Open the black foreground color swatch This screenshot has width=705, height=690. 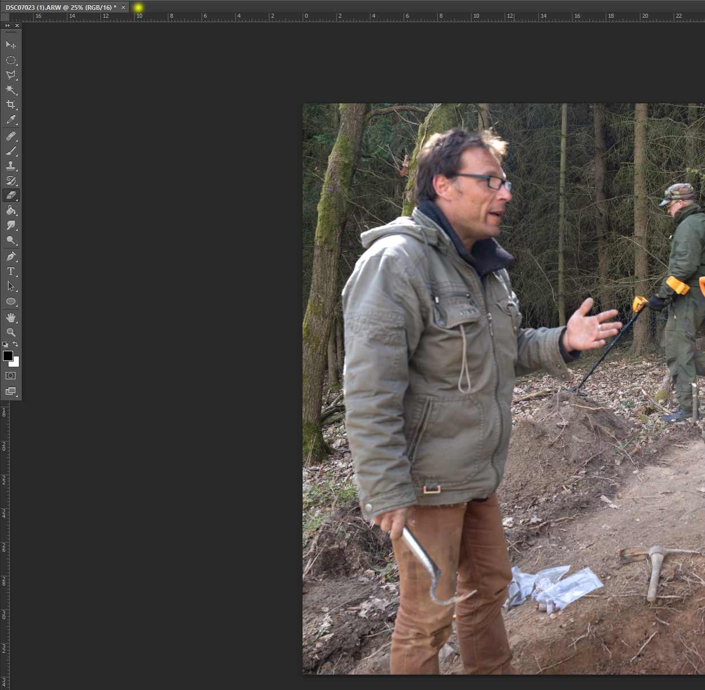8,356
